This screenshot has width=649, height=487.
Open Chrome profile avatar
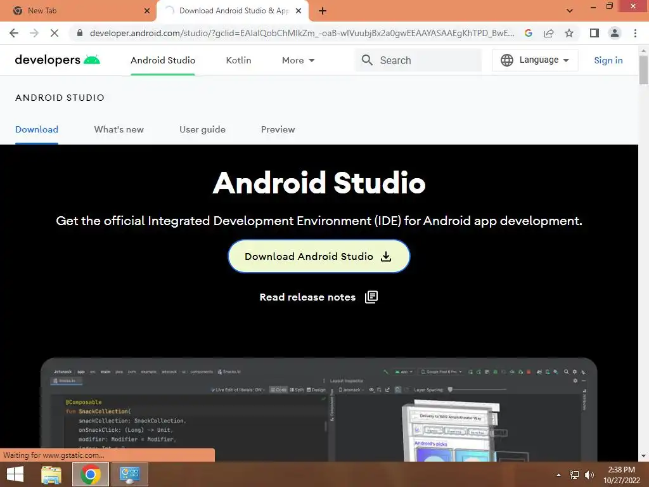(x=615, y=33)
